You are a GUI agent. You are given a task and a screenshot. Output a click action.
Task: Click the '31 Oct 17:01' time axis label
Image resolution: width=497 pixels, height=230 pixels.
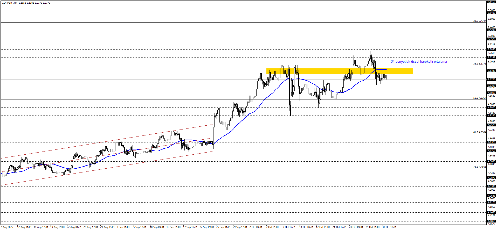[x=389, y=227]
